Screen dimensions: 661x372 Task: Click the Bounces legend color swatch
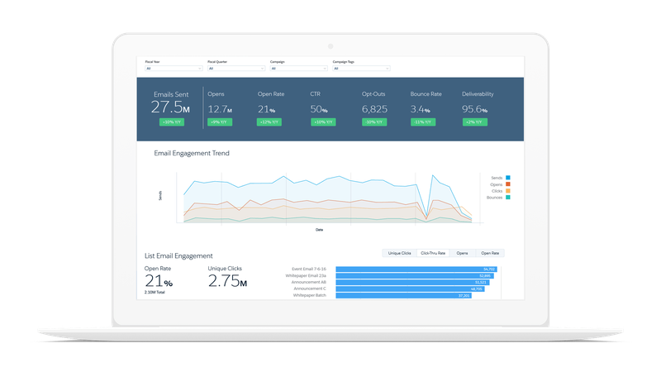[x=508, y=198]
